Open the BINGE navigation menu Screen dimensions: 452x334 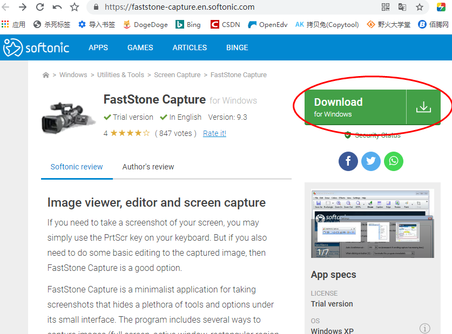(x=237, y=47)
